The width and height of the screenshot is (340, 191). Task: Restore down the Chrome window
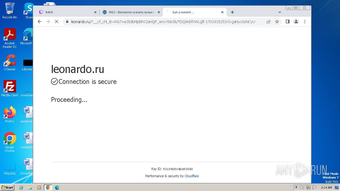(295, 8)
